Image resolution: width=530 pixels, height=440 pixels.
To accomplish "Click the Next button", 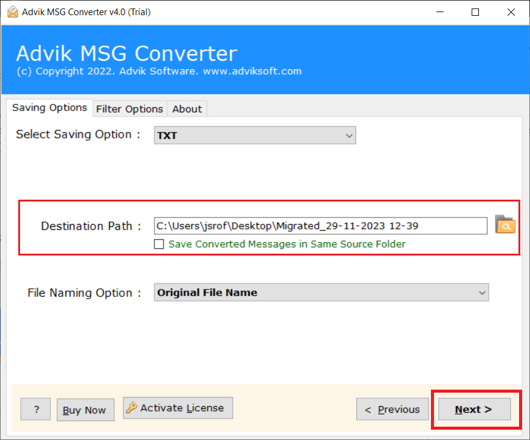I will (x=474, y=409).
